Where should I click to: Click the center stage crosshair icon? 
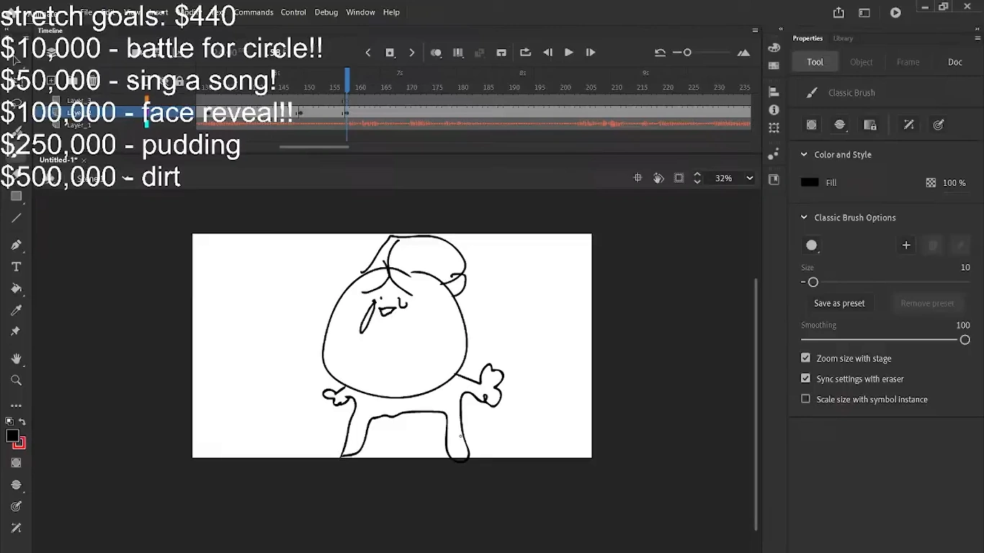tap(638, 178)
